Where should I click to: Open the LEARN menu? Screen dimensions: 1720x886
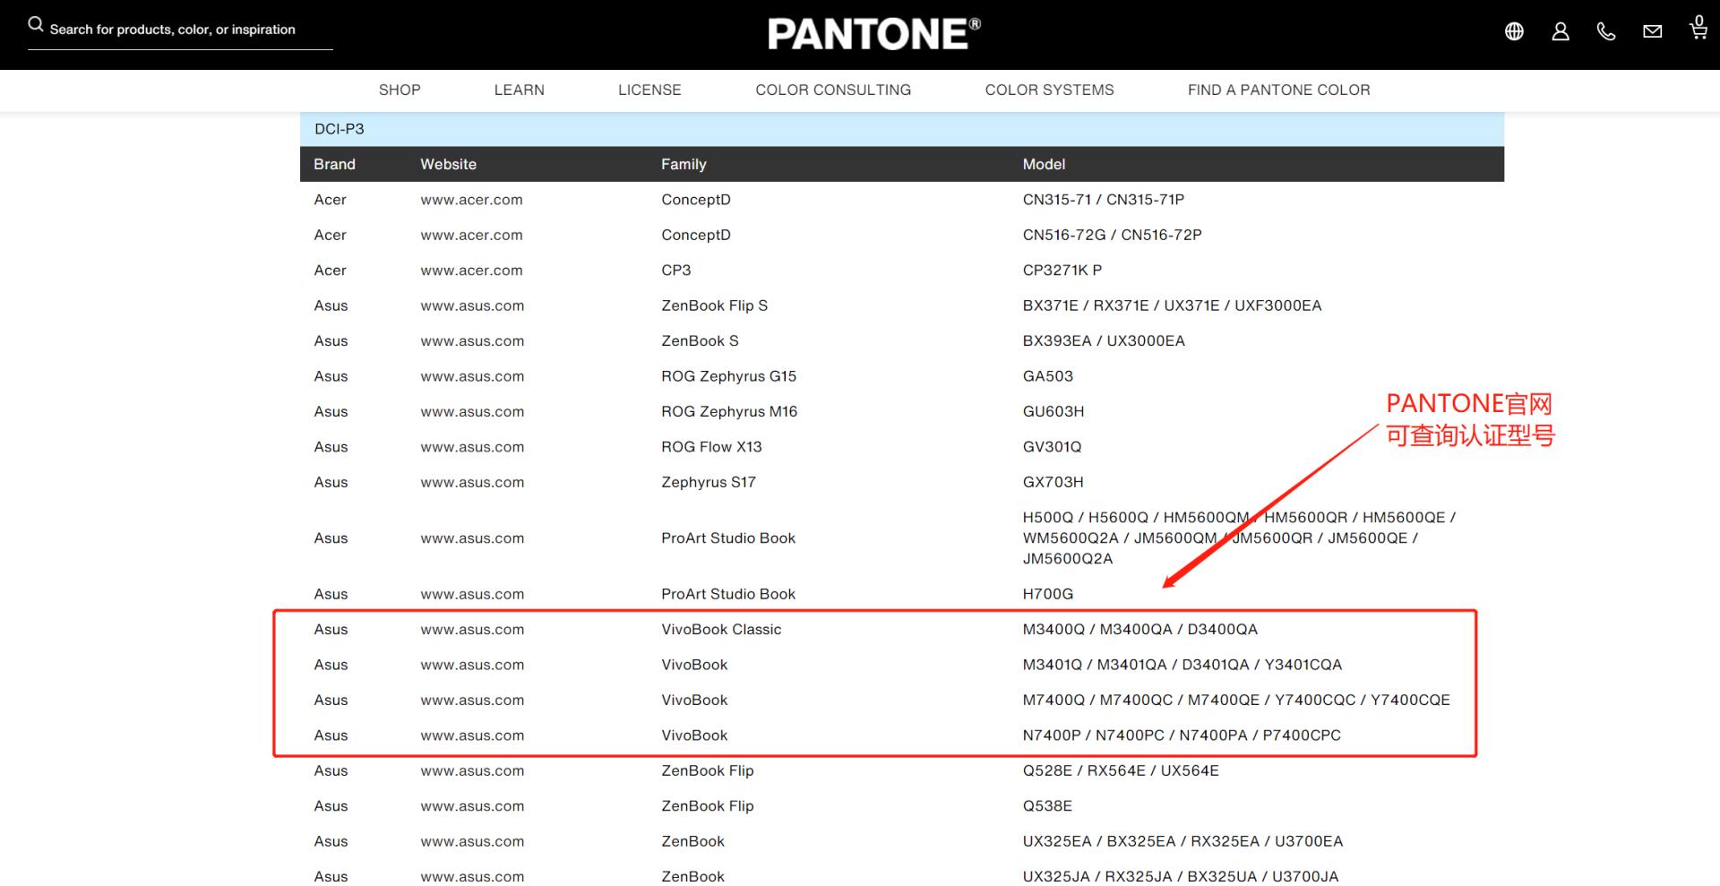point(520,90)
